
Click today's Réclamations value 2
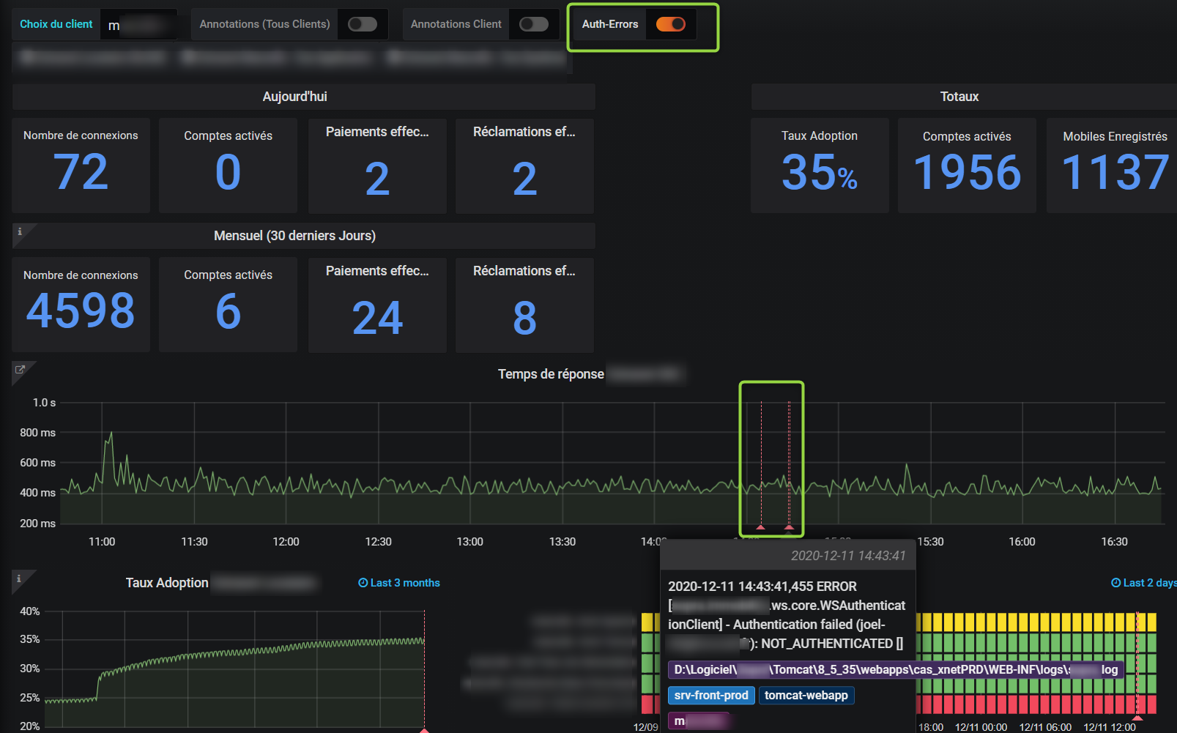pos(524,179)
